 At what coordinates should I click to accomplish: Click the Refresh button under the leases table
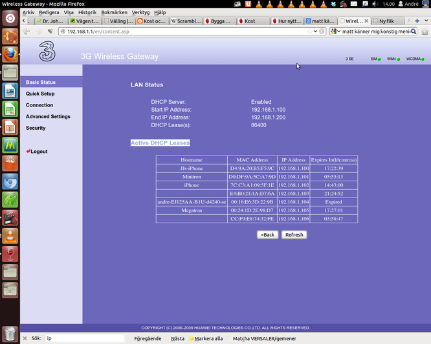[x=294, y=235]
